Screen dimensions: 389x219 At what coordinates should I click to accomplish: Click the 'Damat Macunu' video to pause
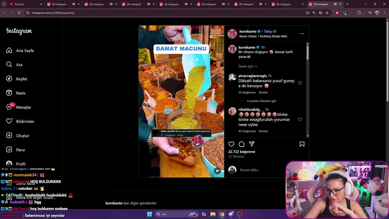[181, 101]
